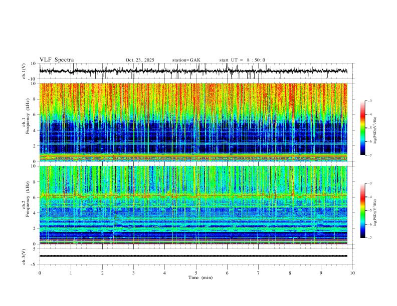Viewport: 397px width, 306px height.
Task: Click the "8" kHz tick on the ch.1 frequency axis
Action: 35,99
